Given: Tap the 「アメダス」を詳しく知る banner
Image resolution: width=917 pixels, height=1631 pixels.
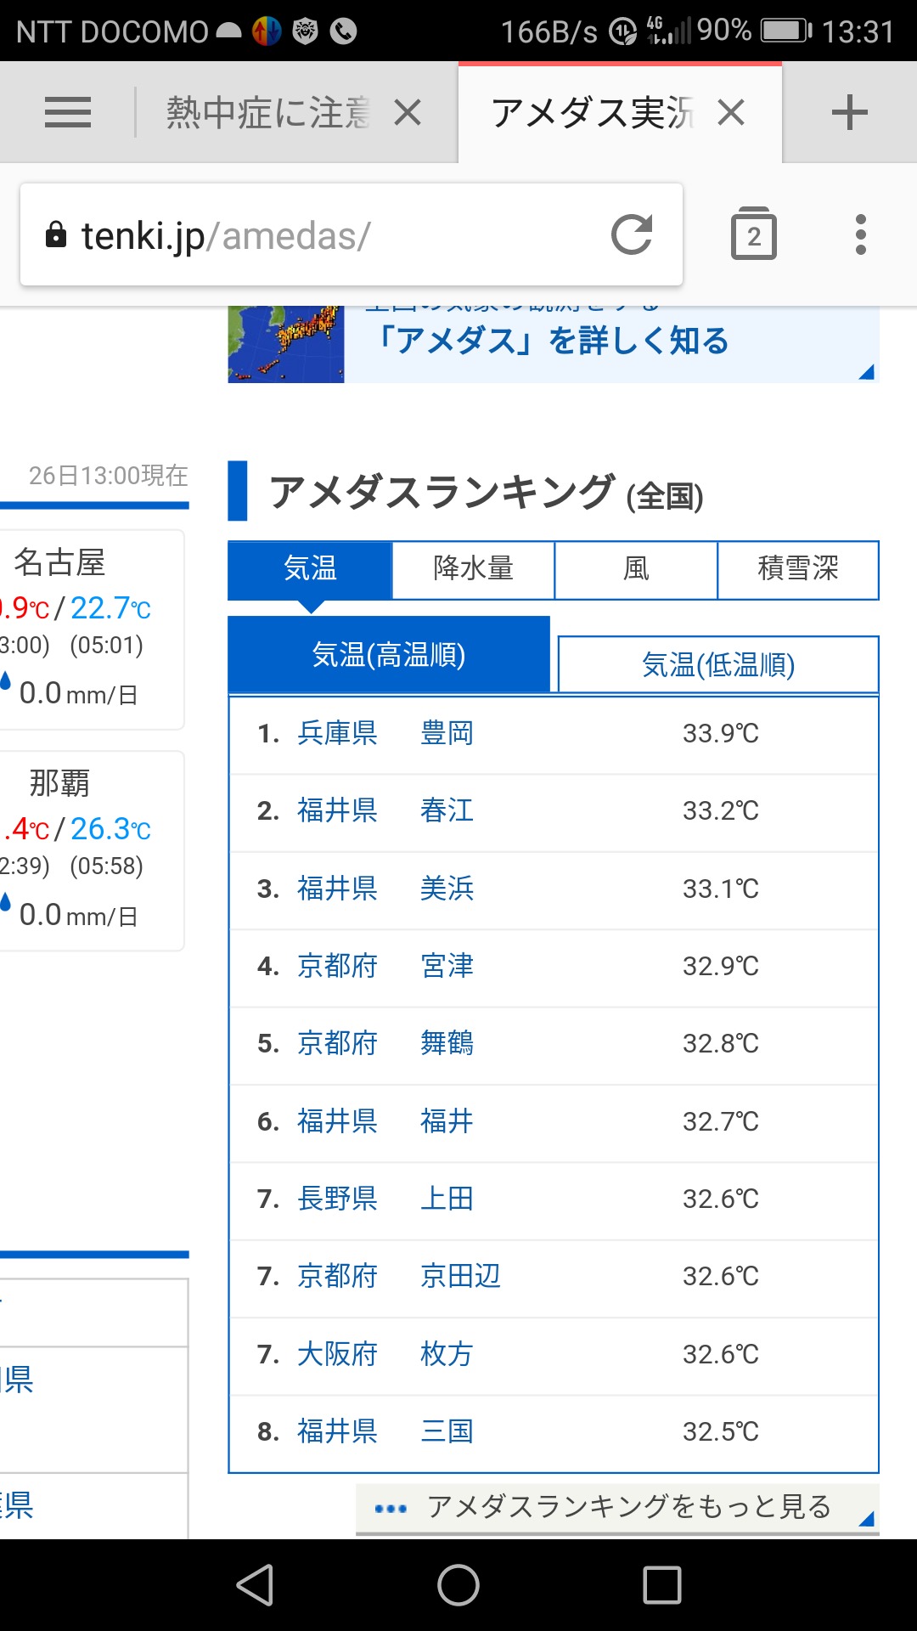Looking at the screenshot, I should point(553,341).
